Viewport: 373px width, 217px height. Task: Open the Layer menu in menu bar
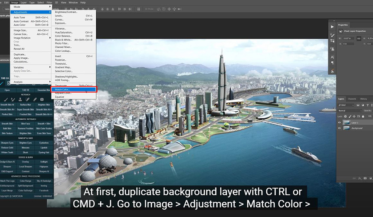[x=23, y=2]
